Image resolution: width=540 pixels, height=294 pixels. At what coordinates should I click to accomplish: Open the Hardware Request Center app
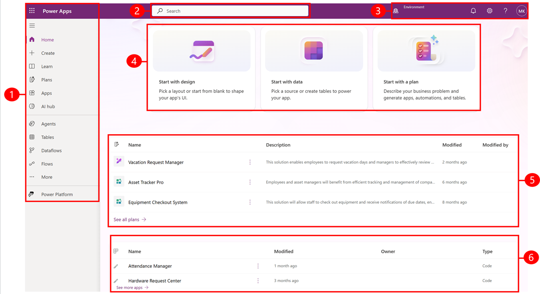tap(154, 281)
